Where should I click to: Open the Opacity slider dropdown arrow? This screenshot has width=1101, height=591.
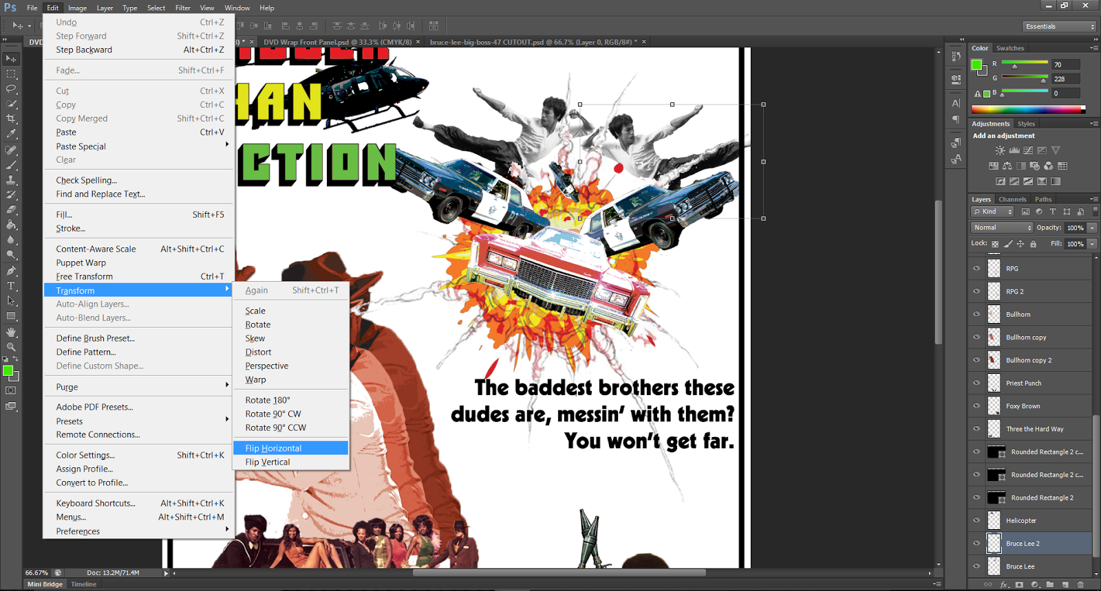click(x=1092, y=227)
